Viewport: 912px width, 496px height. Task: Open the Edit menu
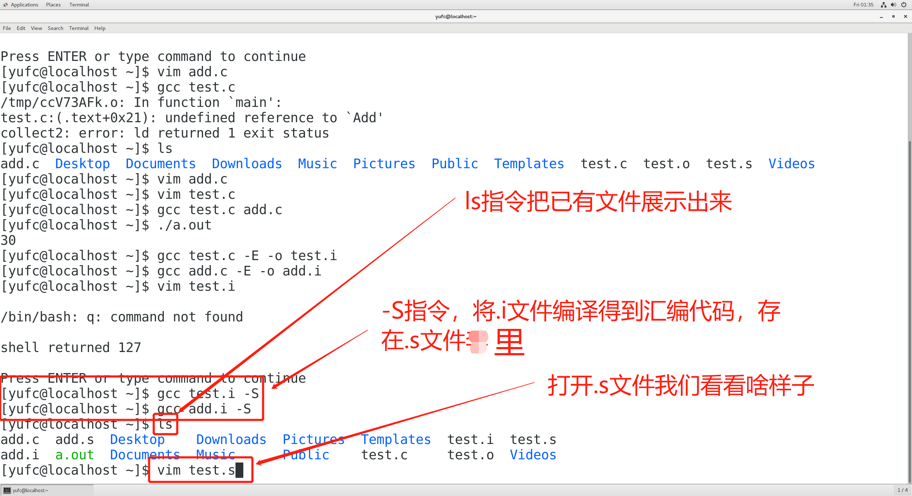[21, 29]
